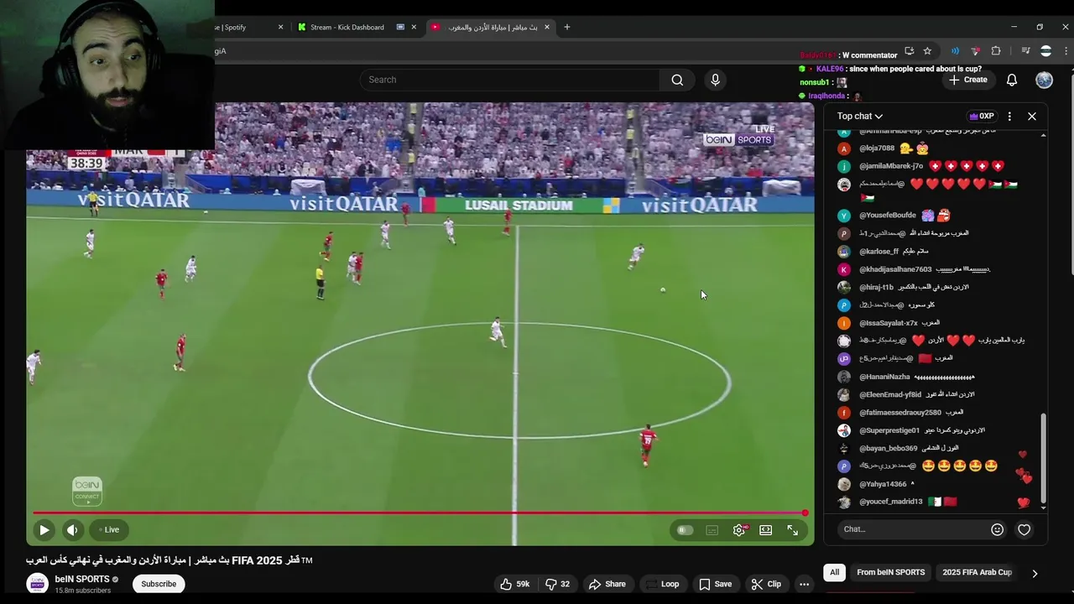Share this live video

coord(607,584)
